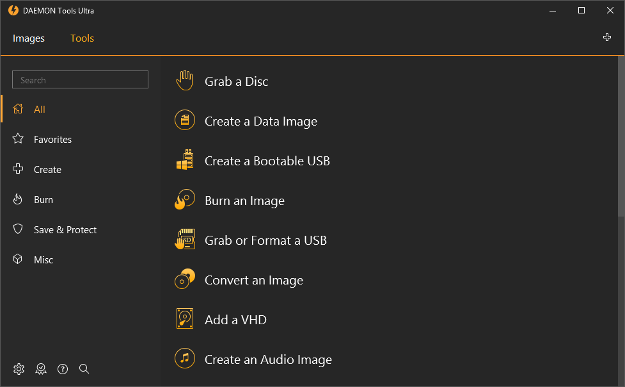Click the DAEMON Tools lightning logo
The image size is (625, 387).
pyautogui.click(x=13, y=10)
